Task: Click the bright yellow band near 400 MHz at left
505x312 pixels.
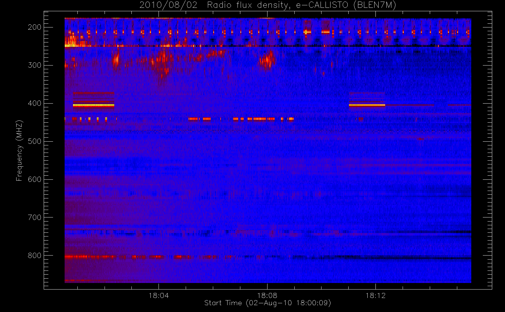Action: coord(94,105)
